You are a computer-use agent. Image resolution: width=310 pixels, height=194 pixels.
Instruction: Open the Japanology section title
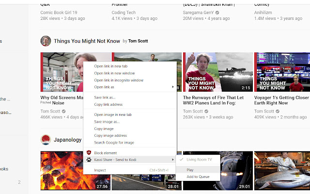click(68, 140)
